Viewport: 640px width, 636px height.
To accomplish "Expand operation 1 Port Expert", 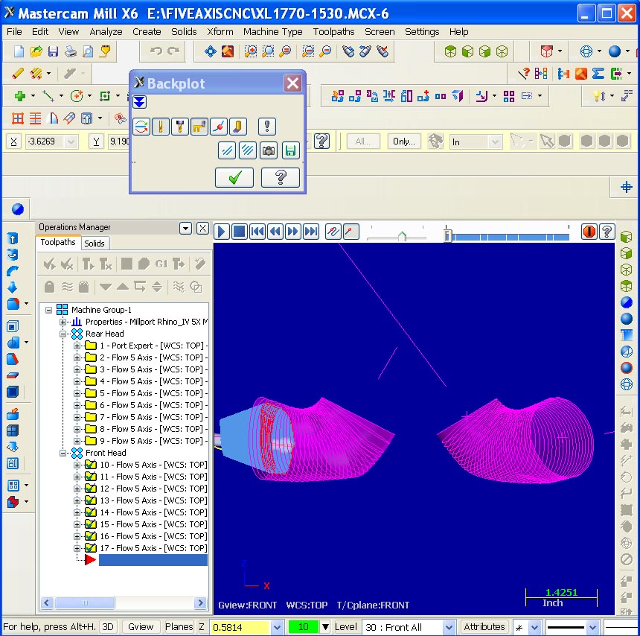I will tap(77, 346).
